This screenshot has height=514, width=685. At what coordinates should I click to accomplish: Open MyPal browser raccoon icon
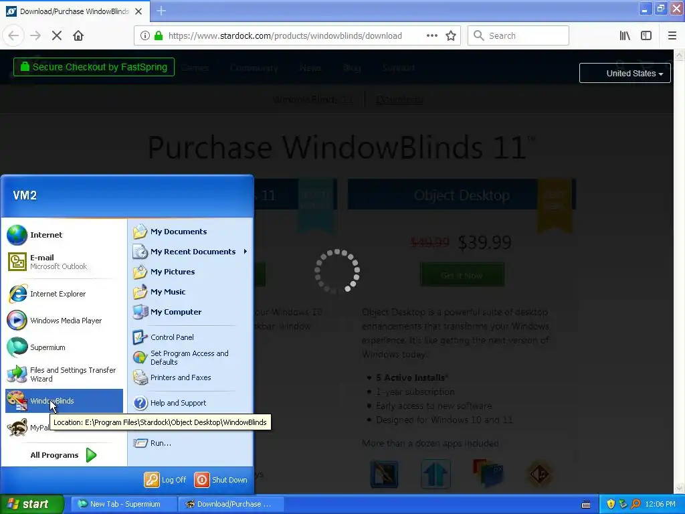[x=17, y=428]
